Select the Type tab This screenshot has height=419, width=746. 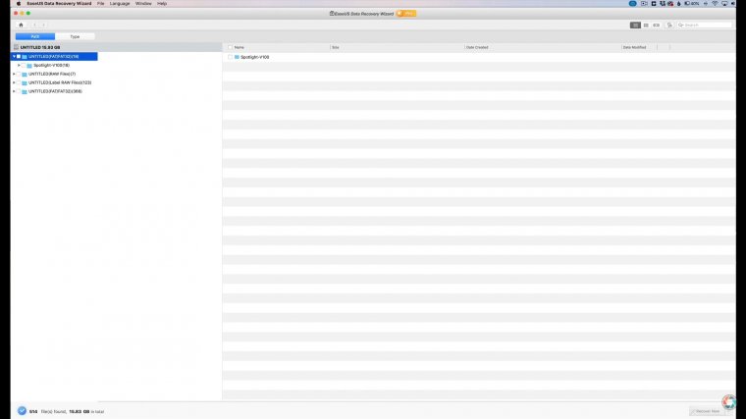[75, 36]
